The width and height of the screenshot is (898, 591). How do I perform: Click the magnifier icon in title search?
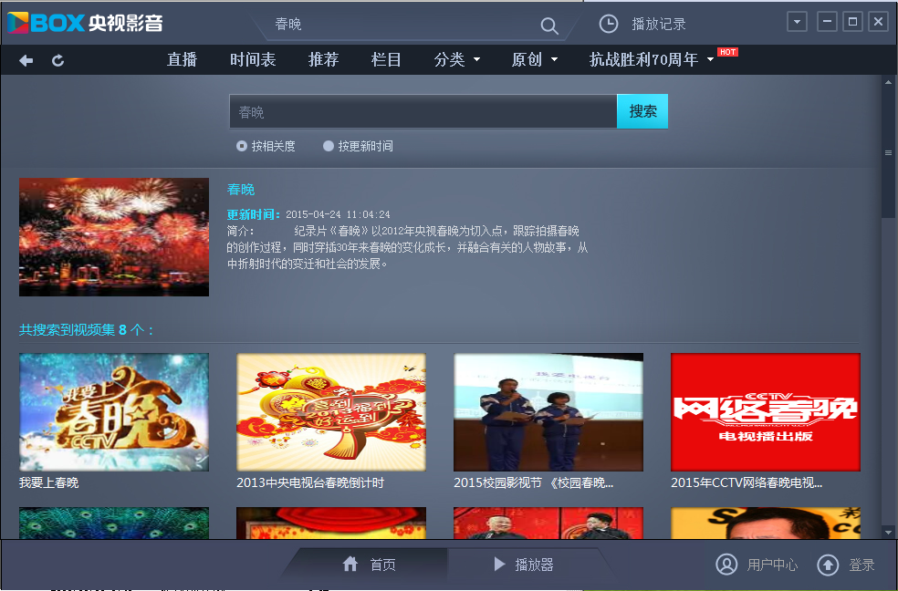tap(548, 26)
